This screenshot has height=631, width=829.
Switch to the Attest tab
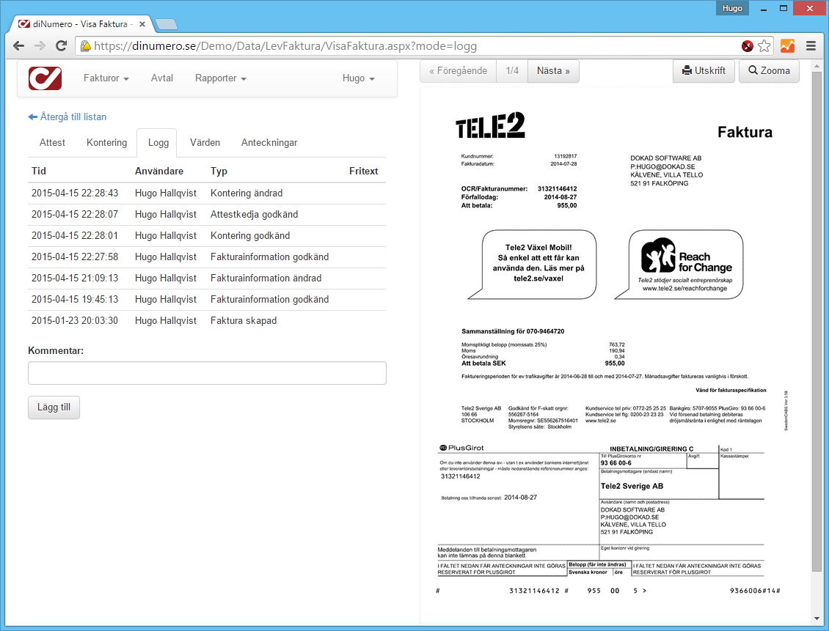click(x=52, y=143)
